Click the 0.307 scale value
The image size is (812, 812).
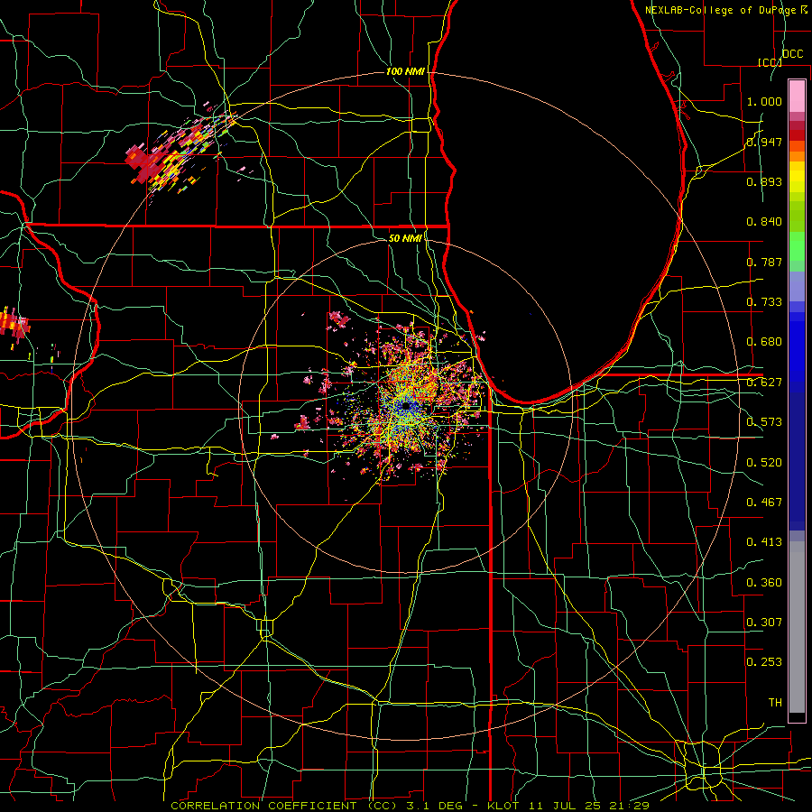(764, 622)
